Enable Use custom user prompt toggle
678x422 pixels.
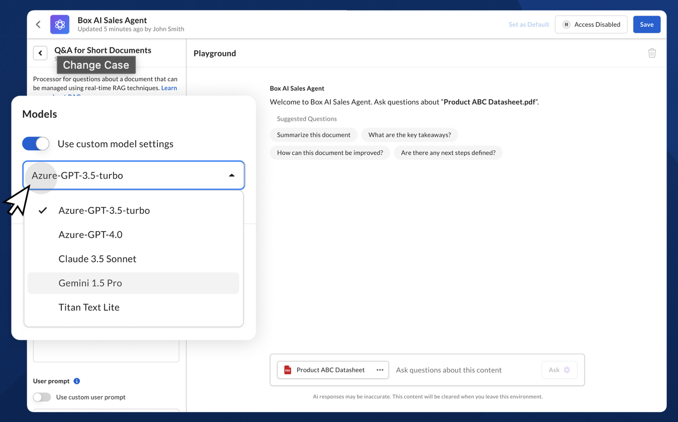pyautogui.click(x=42, y=397)
